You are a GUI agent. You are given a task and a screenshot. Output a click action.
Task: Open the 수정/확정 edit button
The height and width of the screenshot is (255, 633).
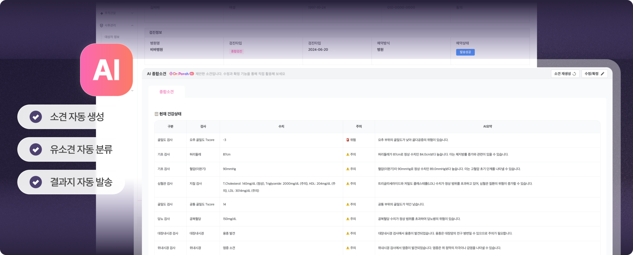point(594,74)
